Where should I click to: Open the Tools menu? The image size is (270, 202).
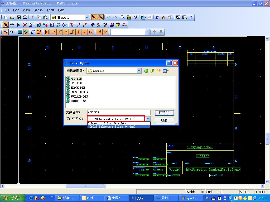[x=50, y=10]
